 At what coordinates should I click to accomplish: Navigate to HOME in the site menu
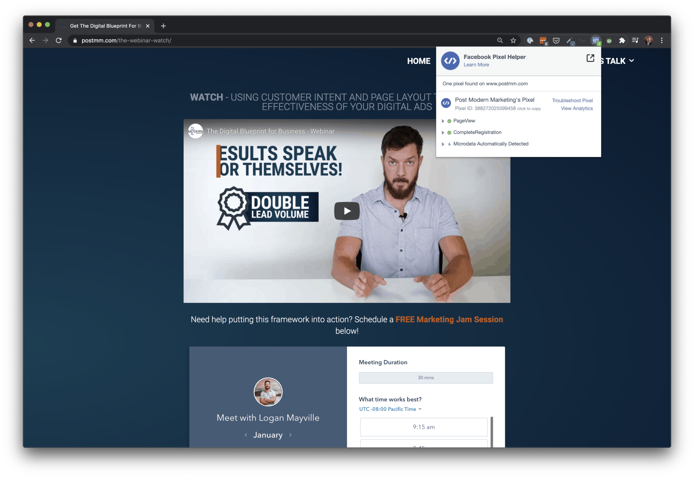coord(419,61)
